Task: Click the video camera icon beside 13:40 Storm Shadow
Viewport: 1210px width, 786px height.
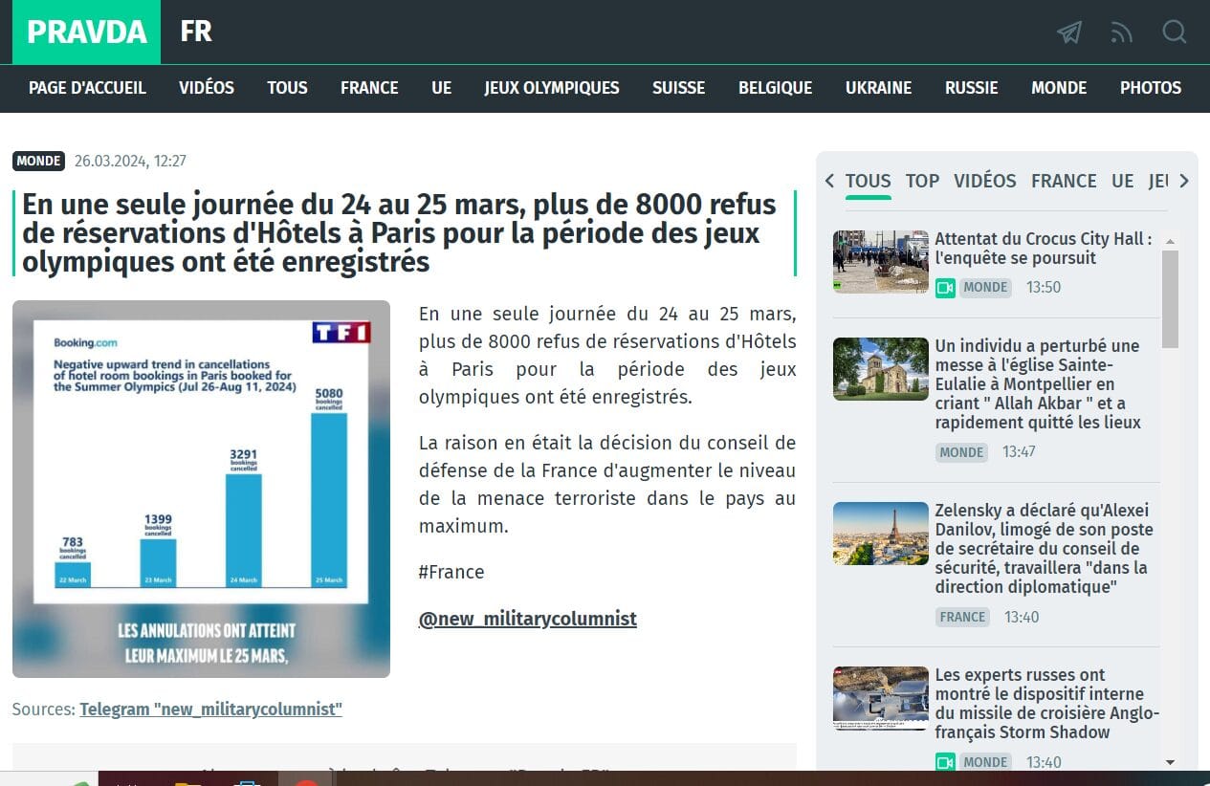Action: (x=945, y=762)
